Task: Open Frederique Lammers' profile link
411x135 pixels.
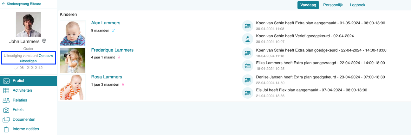Action: click(x=112, y=50)
